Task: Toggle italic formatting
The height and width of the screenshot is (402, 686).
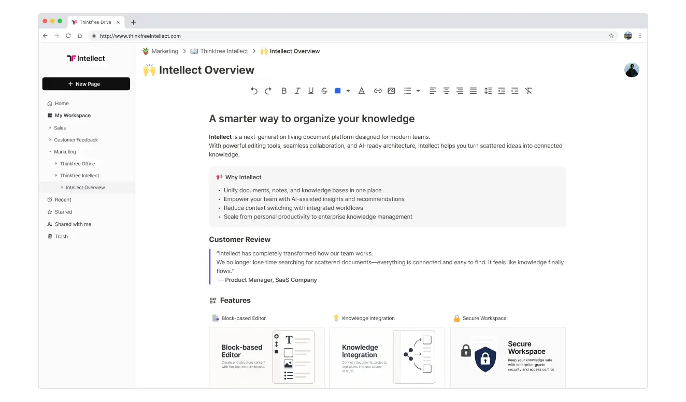Action: [x=297, y=91]
